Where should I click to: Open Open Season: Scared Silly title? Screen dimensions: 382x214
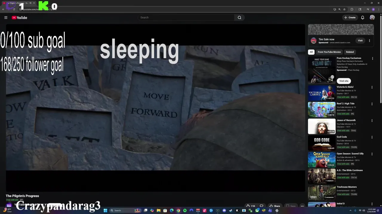(350, 154)
